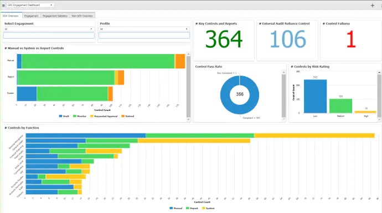Expand the Select Engagement dropdown
Image resolution: width=382 pixels, height=213 pixels.
pos(49,29)
